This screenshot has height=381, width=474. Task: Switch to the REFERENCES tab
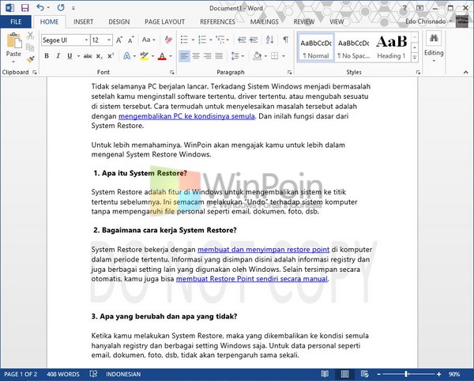click(x=218, y=22)
